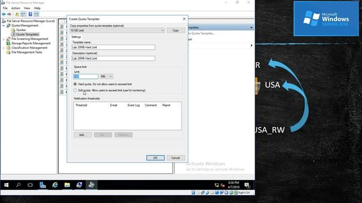Select the File Server Resource Manager (Local) node
362x203 pixels.
tap(31, 21)
